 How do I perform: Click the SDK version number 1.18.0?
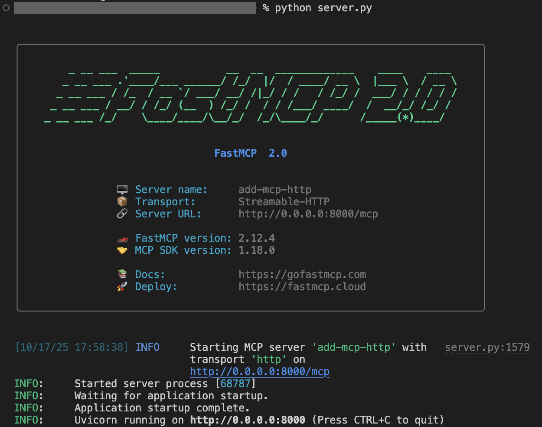pos(257,250)
